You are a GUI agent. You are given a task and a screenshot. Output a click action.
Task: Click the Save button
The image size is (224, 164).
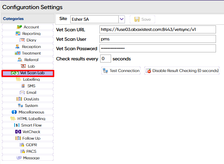142,19
